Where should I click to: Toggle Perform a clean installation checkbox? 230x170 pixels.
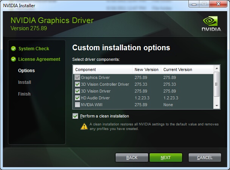click(75, 116)
